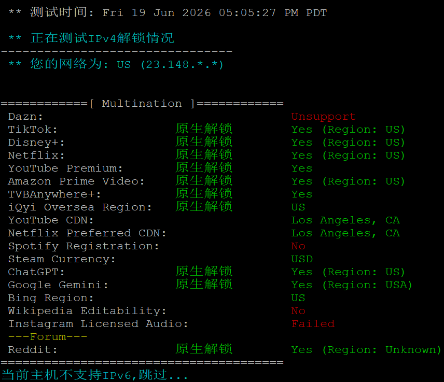Select the 'Bing Region:' label
Screen dimensions: 444x382
[51, 298]
